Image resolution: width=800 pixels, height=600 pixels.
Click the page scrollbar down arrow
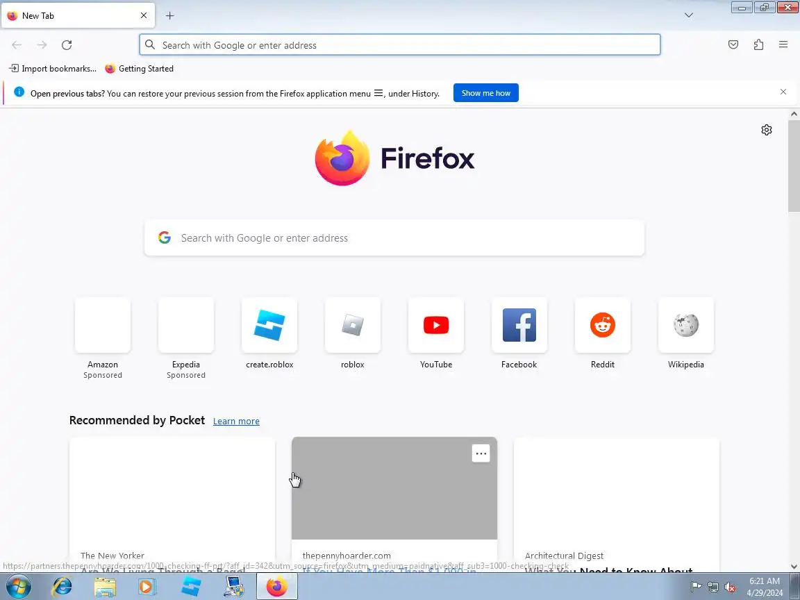[x=794, y=567]
